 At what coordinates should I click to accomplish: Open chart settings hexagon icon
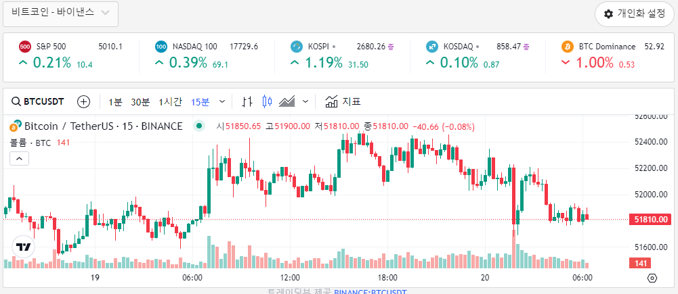click(652, 278)
